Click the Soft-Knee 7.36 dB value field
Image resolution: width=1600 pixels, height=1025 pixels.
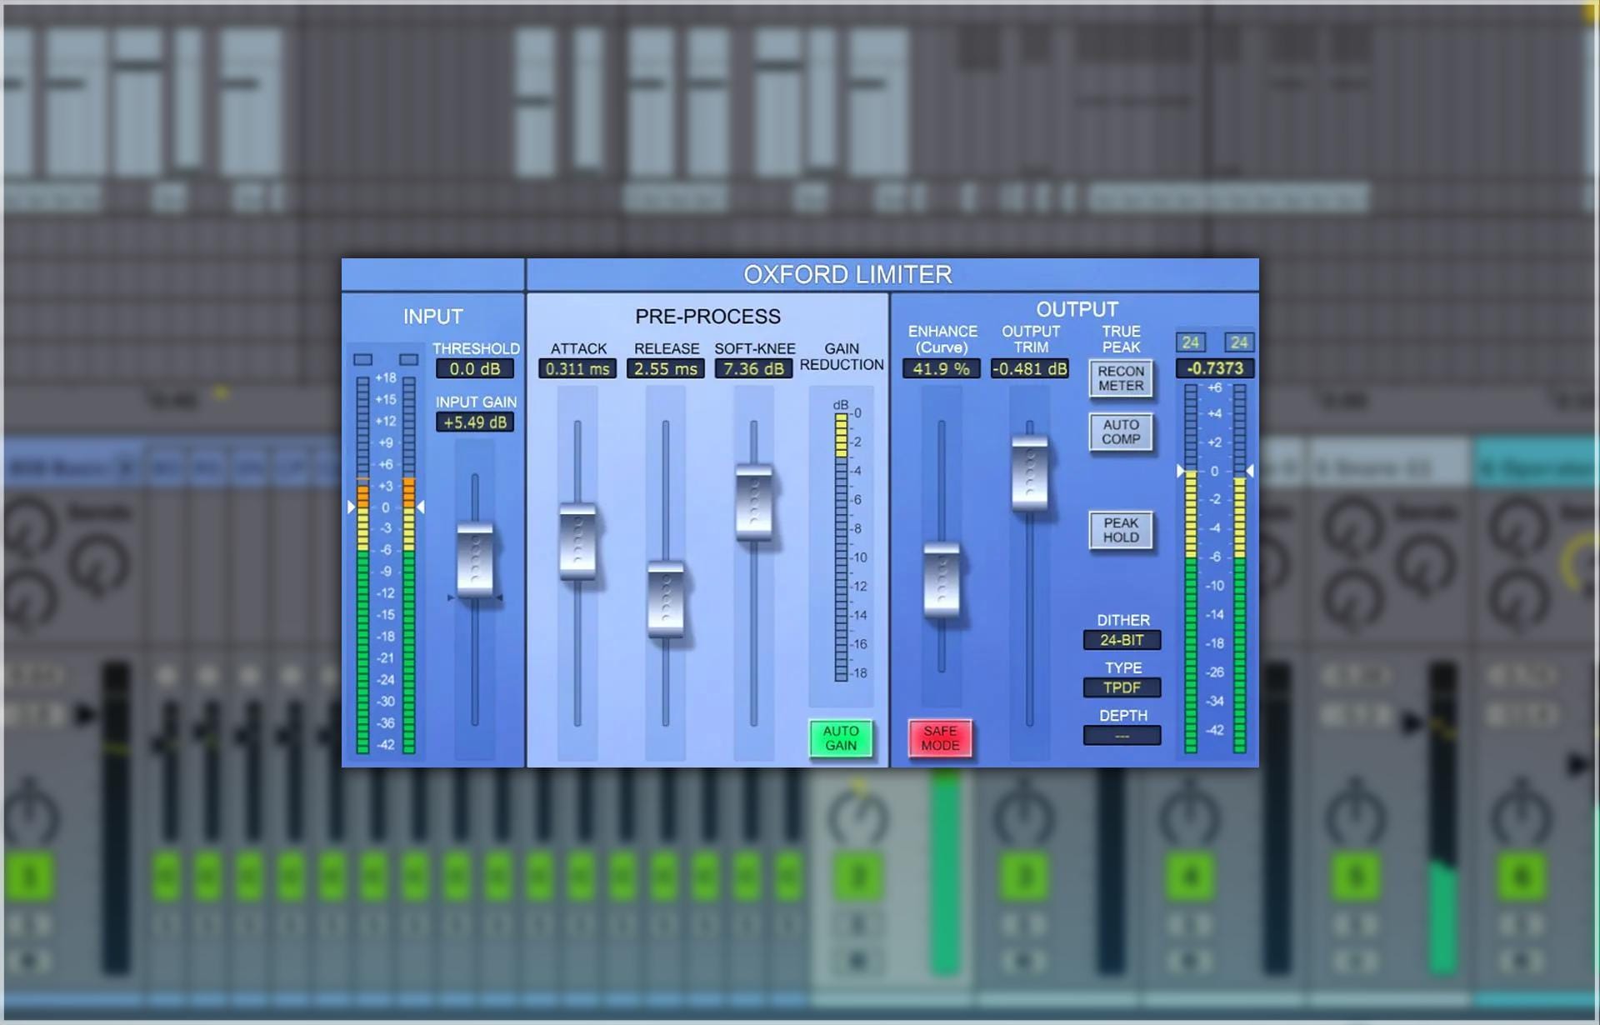(754, 368)
